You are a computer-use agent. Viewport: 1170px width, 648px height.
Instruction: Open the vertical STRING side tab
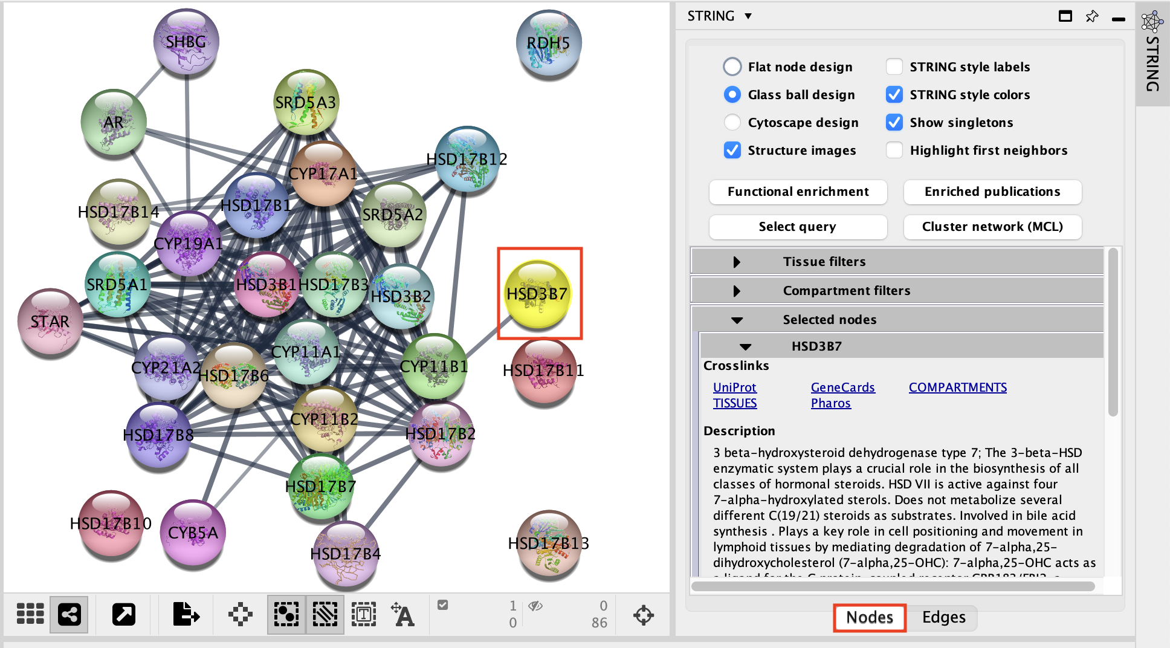1152,54
